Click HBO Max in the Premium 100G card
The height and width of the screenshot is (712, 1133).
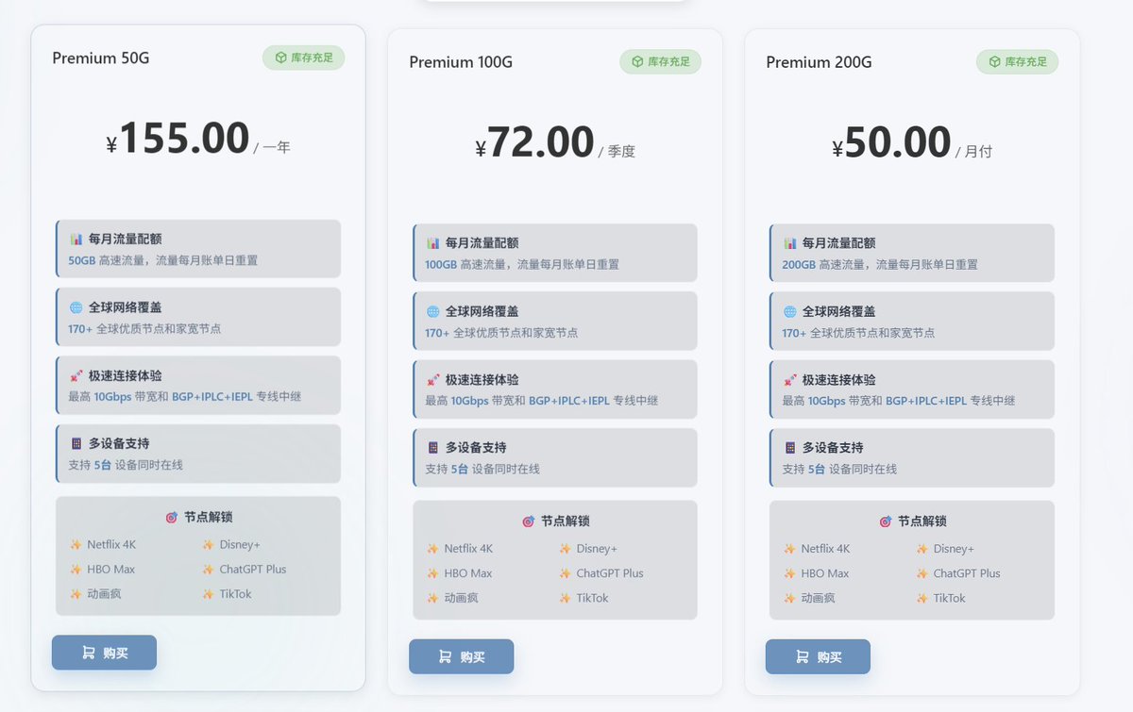(x=467, y=573)
